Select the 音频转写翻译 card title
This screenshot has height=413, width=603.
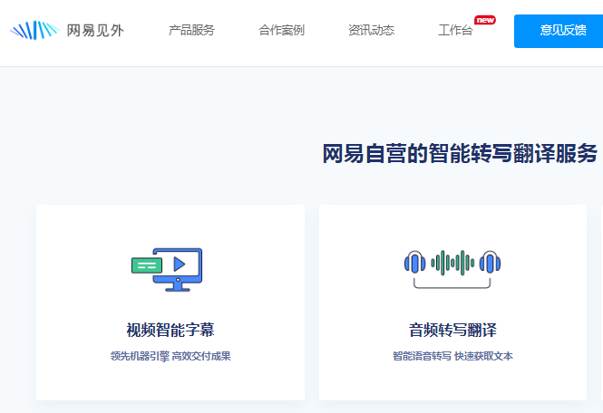pyautogui.click(x=452, y=330)
